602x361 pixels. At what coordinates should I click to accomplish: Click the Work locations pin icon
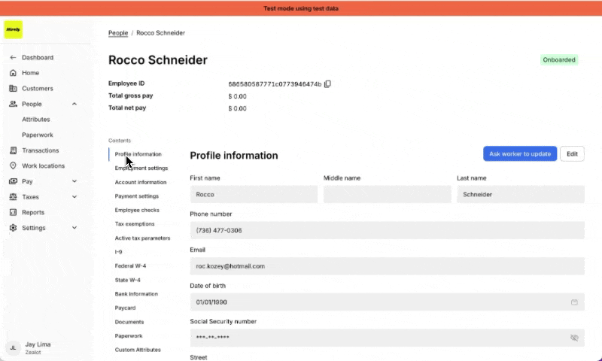click(x=13, y=165)
